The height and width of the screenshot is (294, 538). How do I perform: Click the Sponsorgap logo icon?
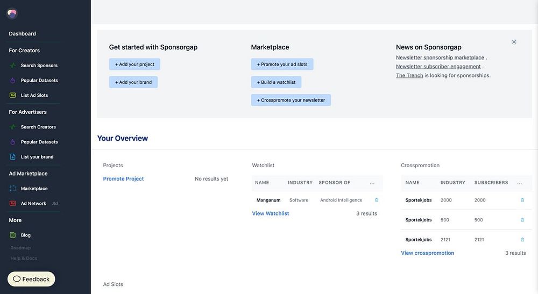tap(12, 14)
